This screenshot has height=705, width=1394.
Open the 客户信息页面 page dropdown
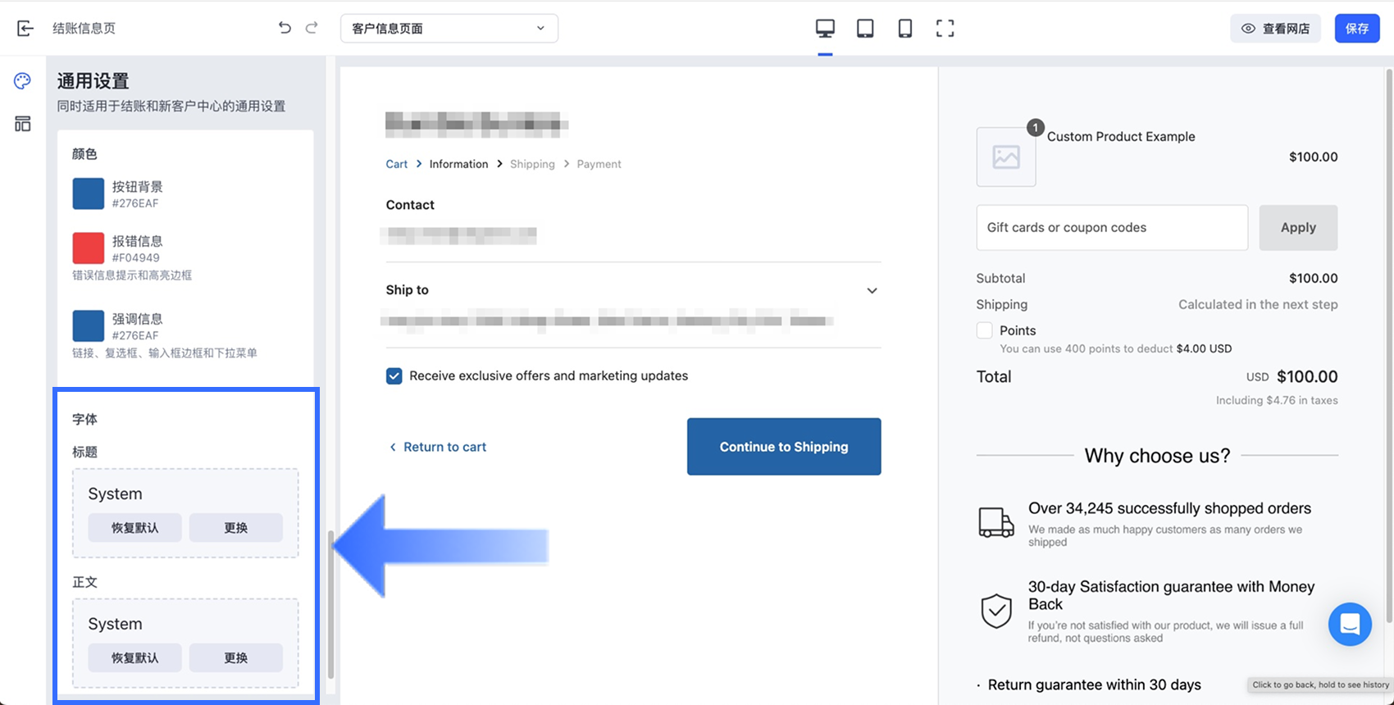pos(449,29)
